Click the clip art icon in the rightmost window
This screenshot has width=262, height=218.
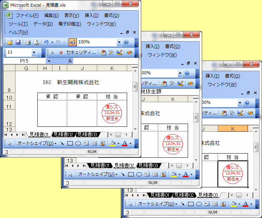tap(223, 204)
